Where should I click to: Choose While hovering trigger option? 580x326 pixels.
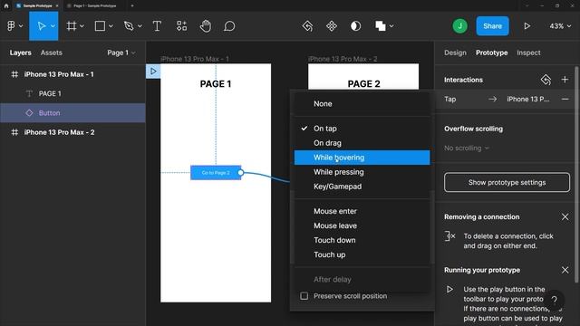click(362, 158)
